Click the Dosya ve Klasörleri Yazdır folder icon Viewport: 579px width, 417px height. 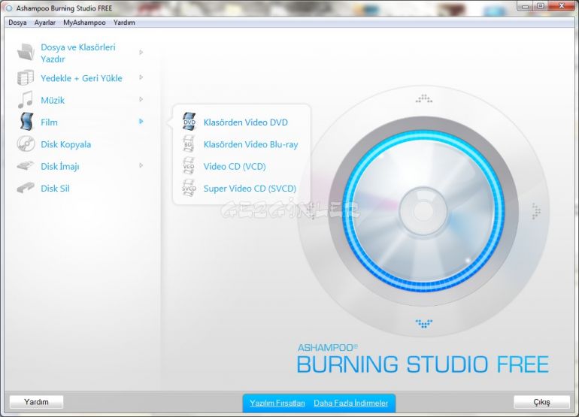click(x=26, y=52)
